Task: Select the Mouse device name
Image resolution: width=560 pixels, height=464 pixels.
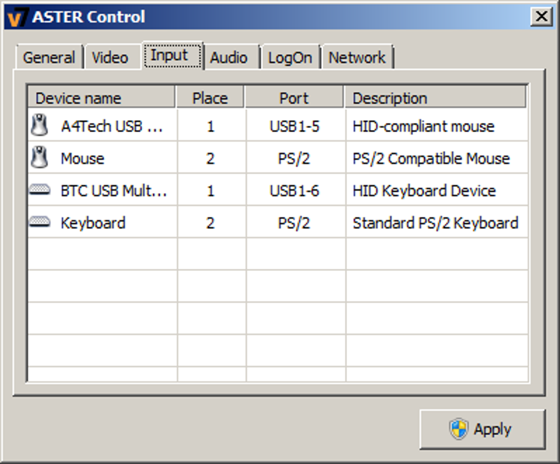Action: (x=82, y=159)
